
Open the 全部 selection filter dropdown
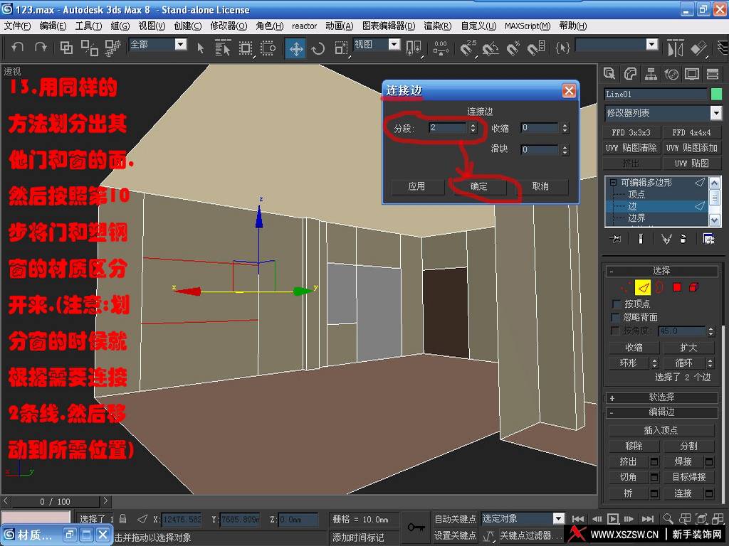pos(180,45)
